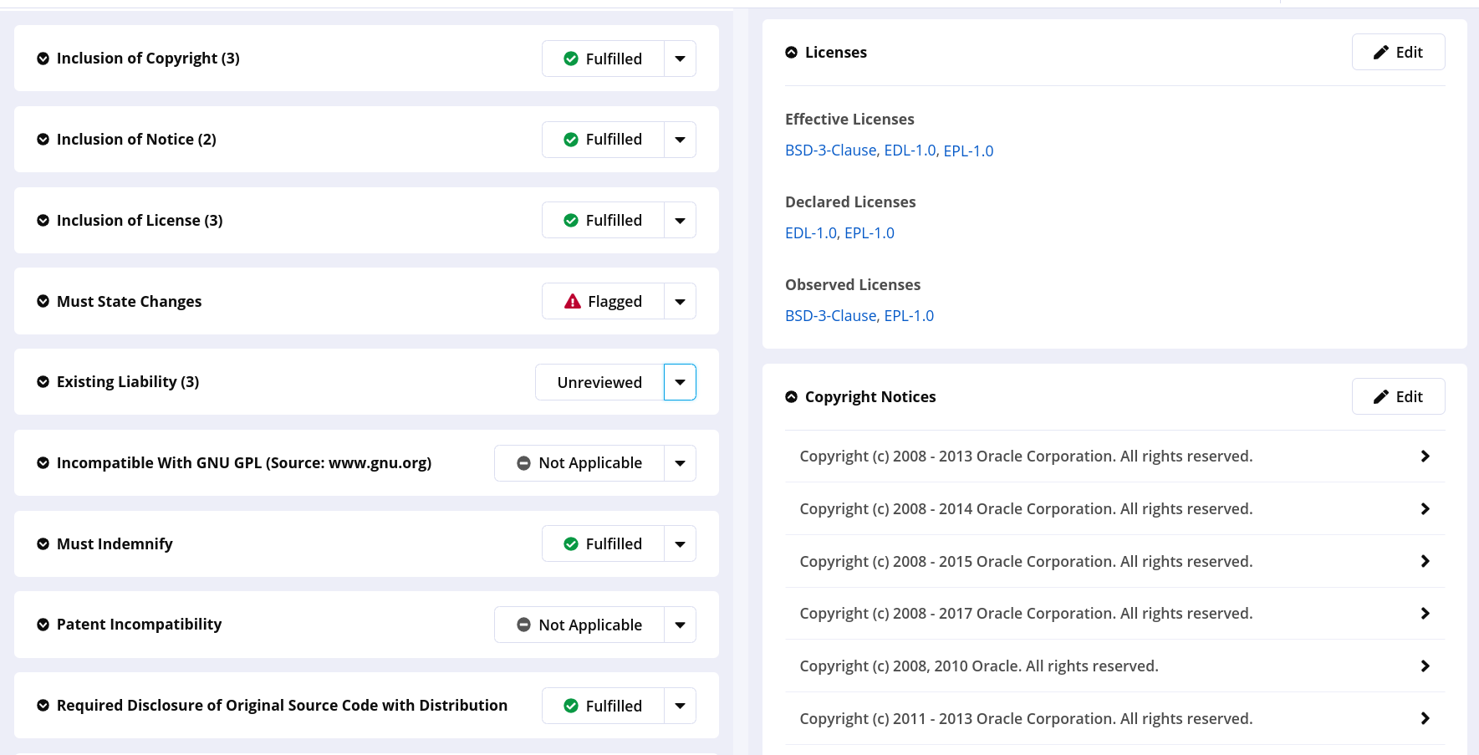Click the prohibition icon on Patent Incompatibility badge
Screen dimensions: 1479x755
(x=523, y=624)
